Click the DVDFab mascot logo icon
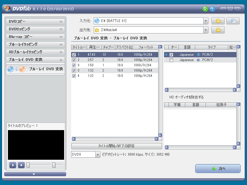This screenshot has width=247, height=185. click(x=7, y=9)
